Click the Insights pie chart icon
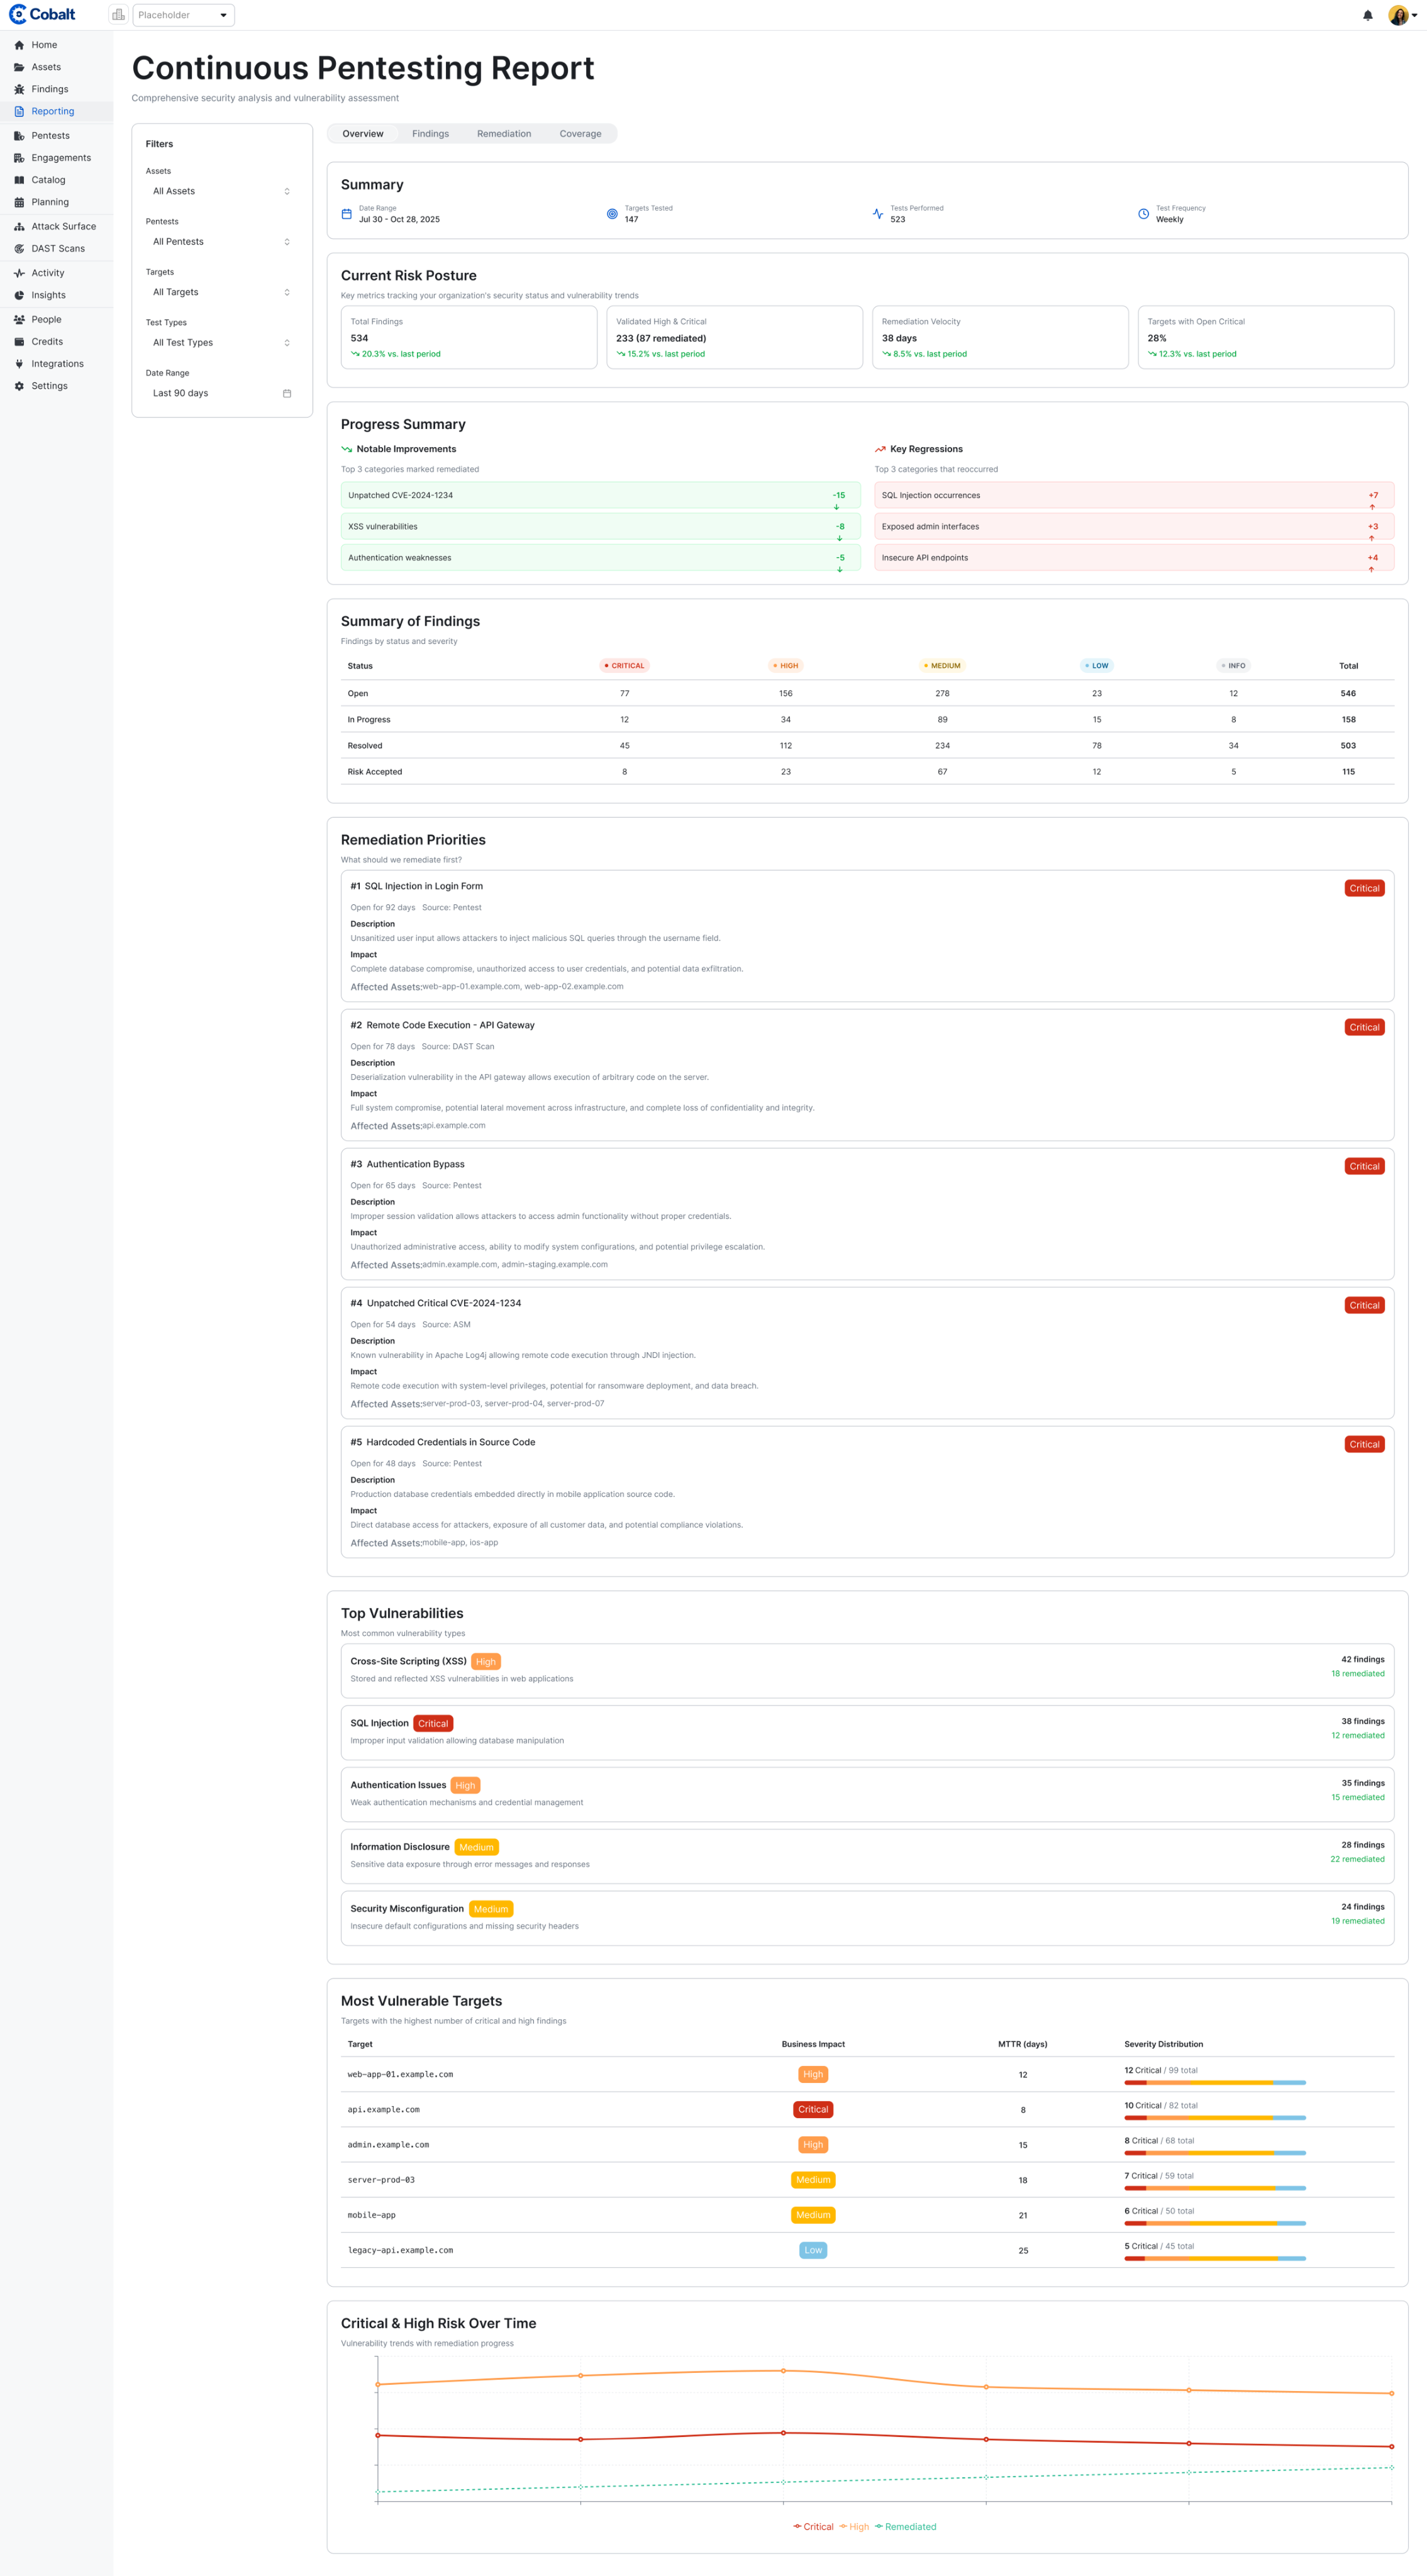Viewport: 1427px width, 2576px height. click(x=19, y=295)
